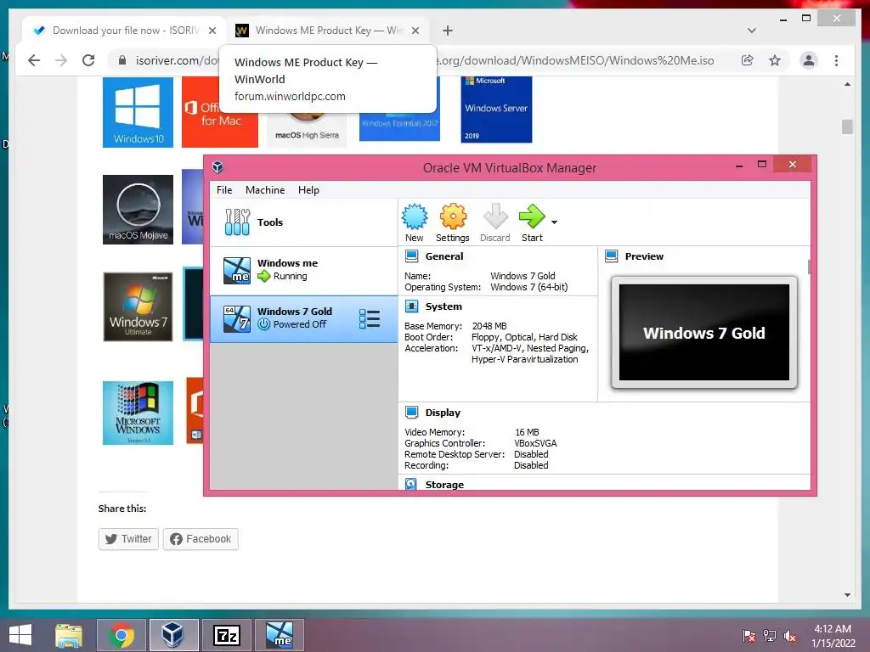Click the Chrome page vertical scrollbar thumb
The height and width of the screenshot is (652, 870).
click(847, 127)
